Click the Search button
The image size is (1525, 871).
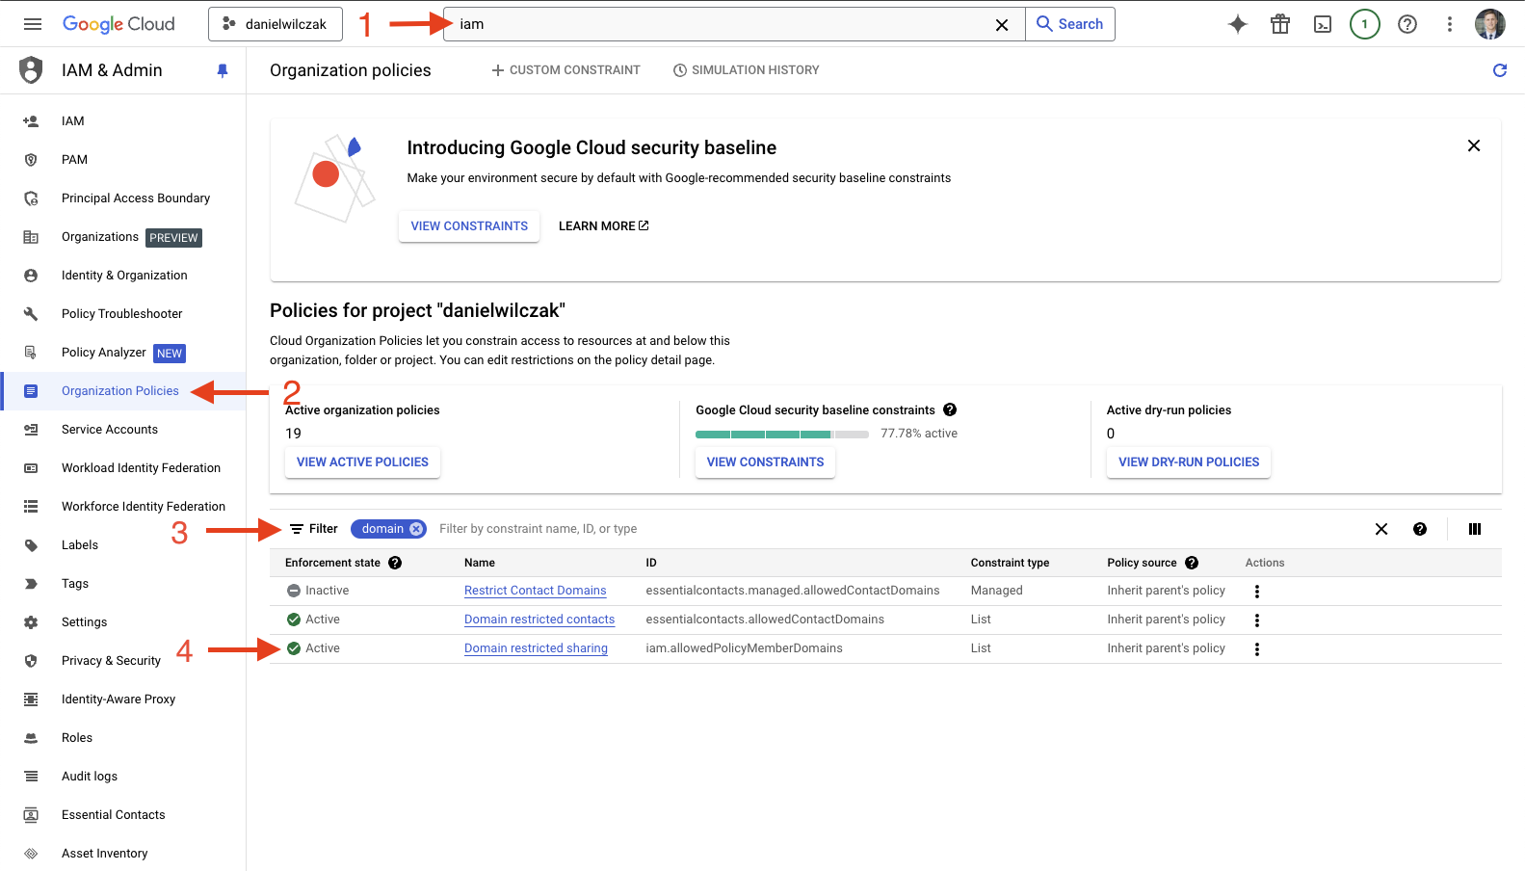tap(1070, 24)
